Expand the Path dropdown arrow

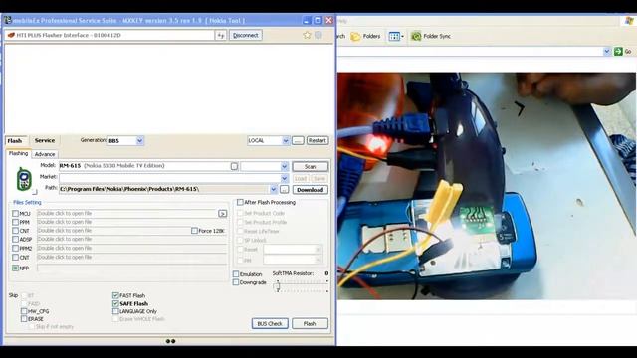coord(273,190)
